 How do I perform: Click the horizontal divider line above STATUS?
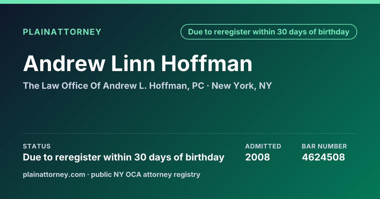[190, 133]
